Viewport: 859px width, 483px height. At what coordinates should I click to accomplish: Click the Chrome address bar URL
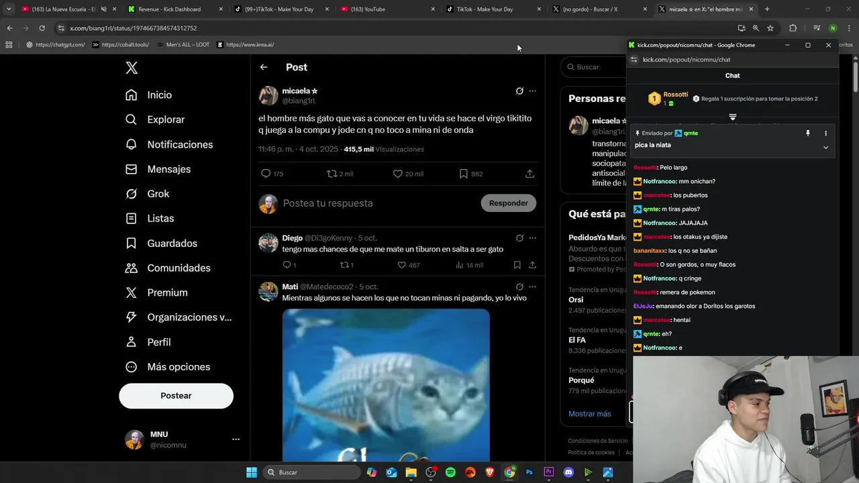pyautogui.click(x=134, y=28)
